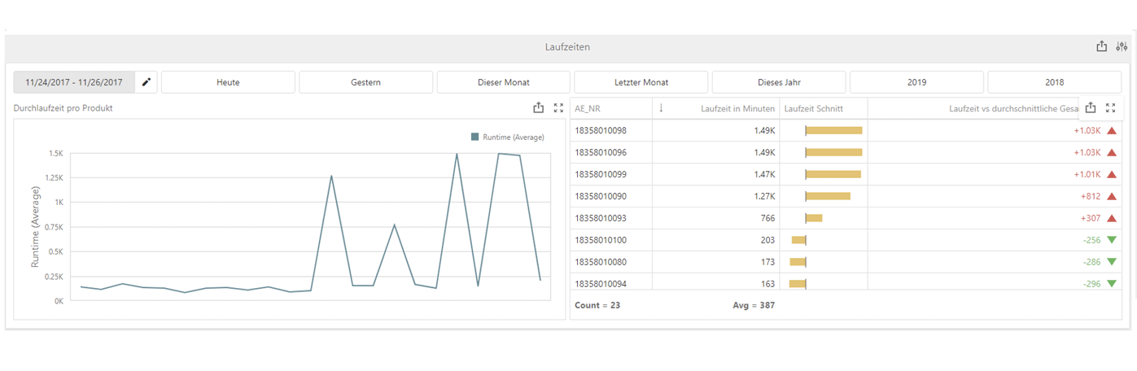Choose the Letzter Monat filter
The image size is (1137, 371).
point(641,82)
